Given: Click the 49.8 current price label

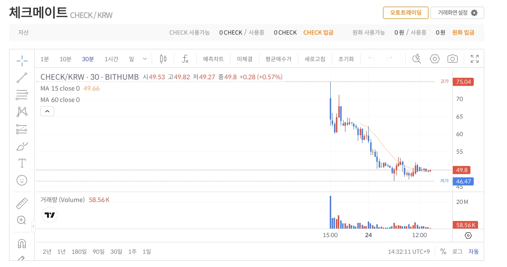Looking at the screenshot, I should [461, 170].
